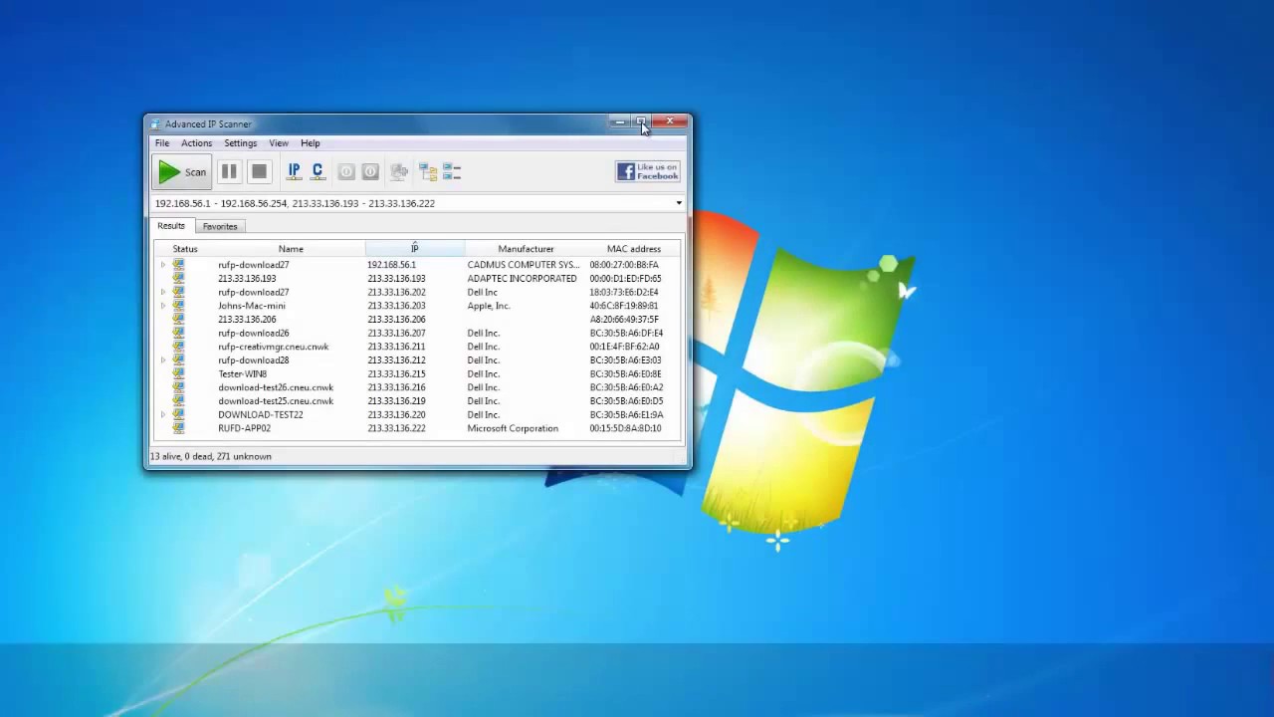The width and height of the screenshot is (1274, 717).
Task: Click the Like us on Facebook button
Action: 647,172
